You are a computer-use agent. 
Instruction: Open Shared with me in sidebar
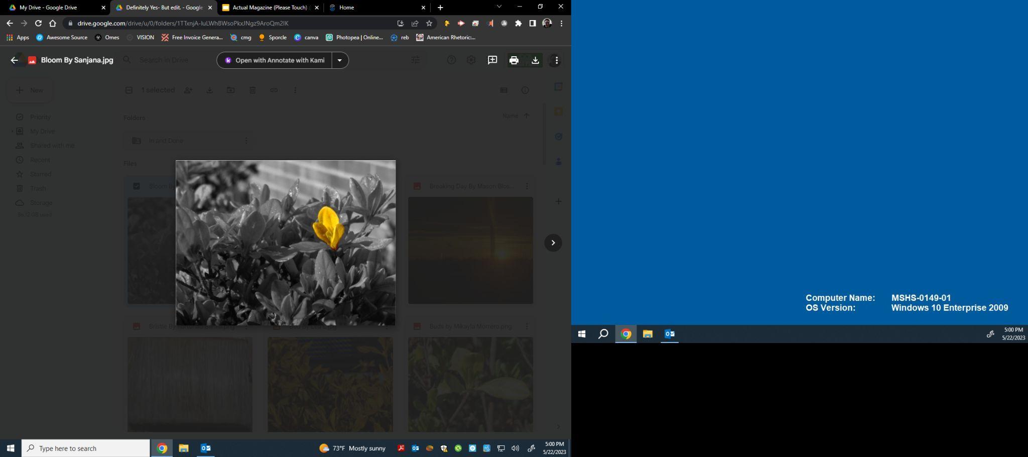(x=52, y=146)
